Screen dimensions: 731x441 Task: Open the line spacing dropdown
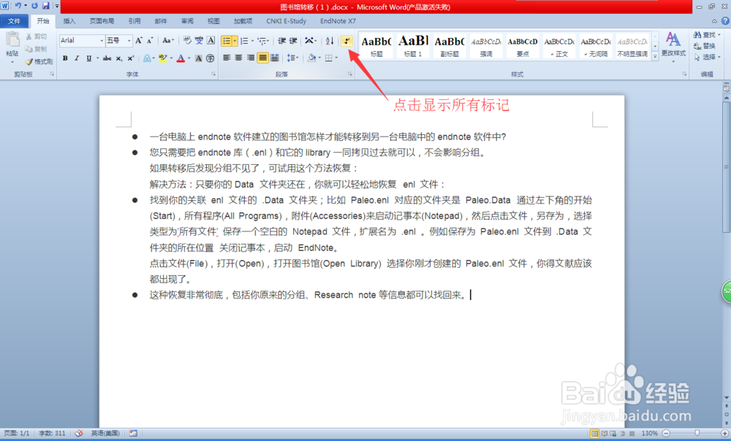(x=293, y=58)
